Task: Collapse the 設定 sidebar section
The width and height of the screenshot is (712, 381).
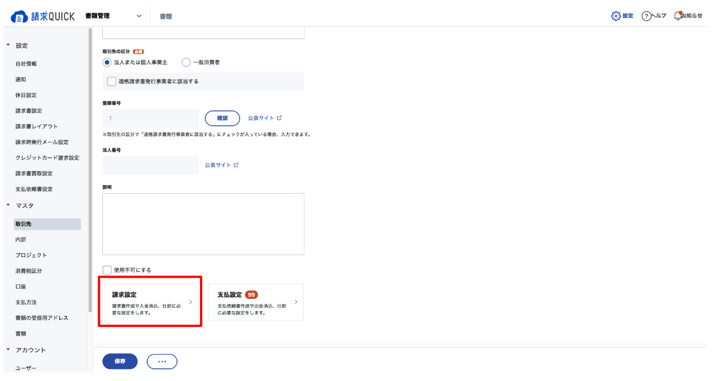Action: (x=8, y=45)
